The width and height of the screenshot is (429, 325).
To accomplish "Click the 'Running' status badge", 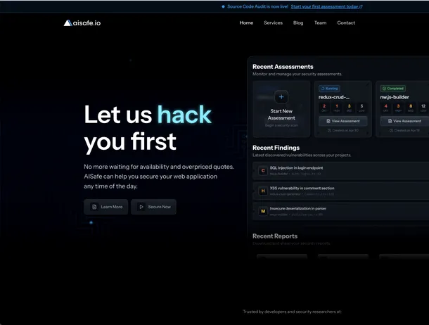I will click(329, 89).
